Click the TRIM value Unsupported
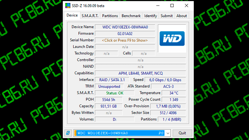 109,87
